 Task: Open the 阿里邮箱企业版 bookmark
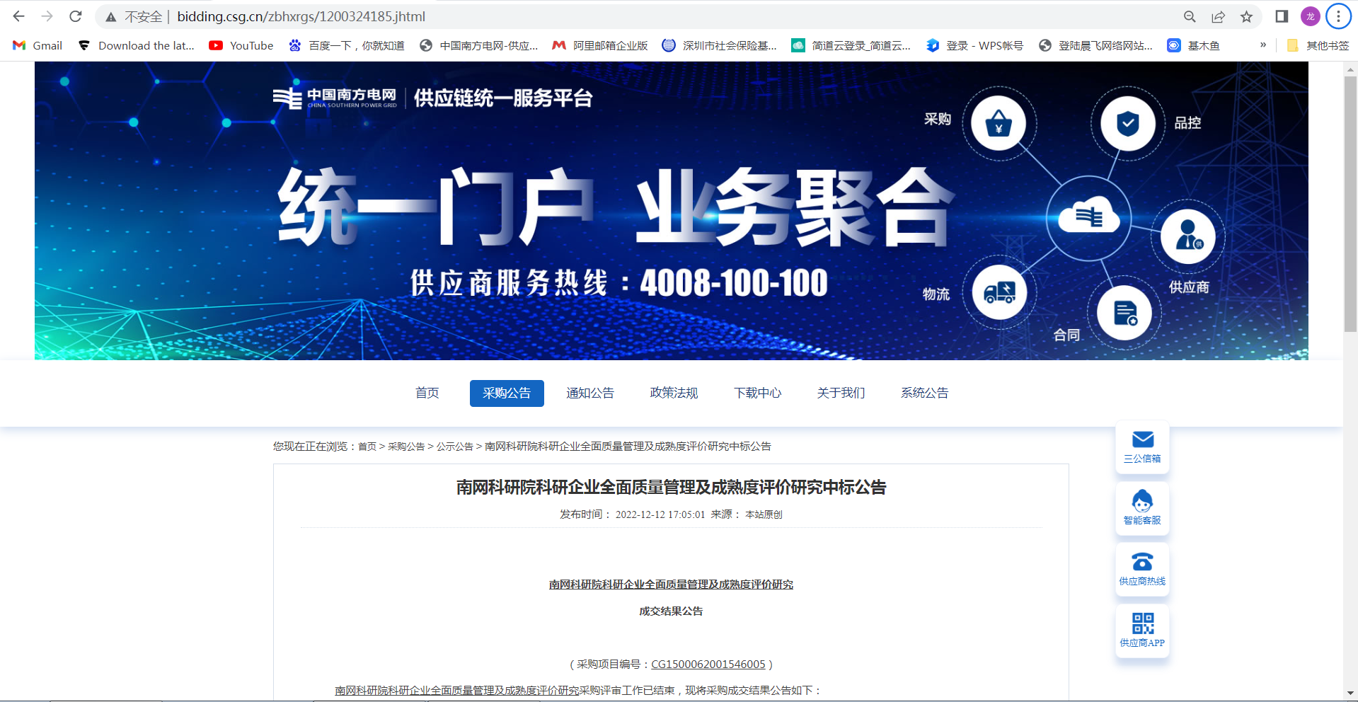pos(600,45)
